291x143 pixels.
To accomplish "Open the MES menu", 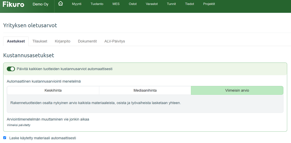I will (116, 4).
